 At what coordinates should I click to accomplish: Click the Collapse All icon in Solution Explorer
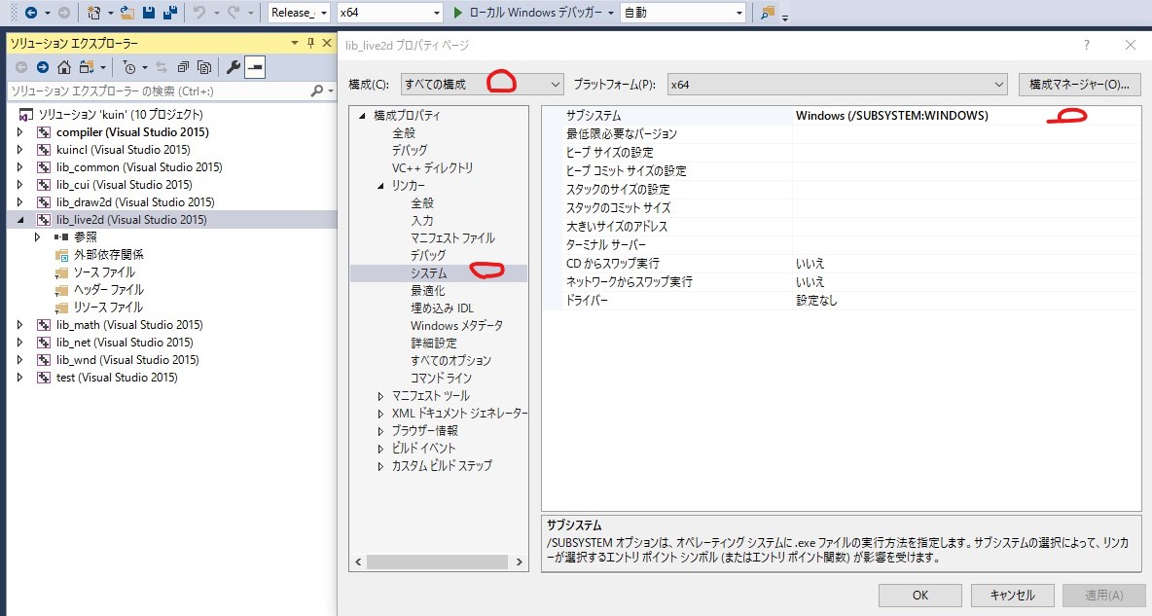click(183, 67)
